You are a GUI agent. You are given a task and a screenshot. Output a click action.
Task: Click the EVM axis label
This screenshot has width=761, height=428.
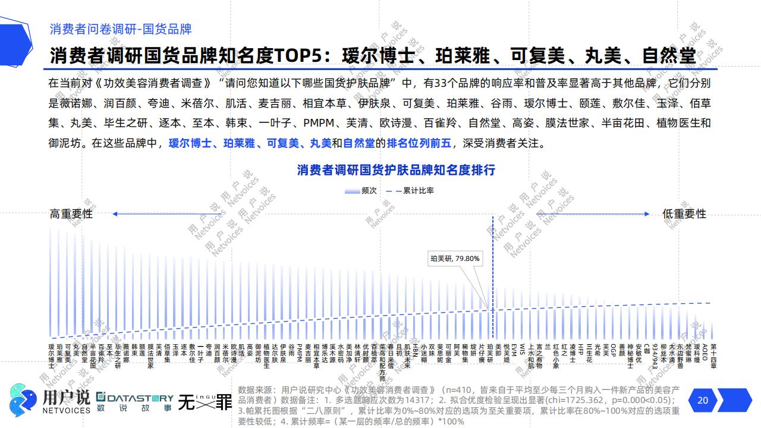(x=515, y=350)
